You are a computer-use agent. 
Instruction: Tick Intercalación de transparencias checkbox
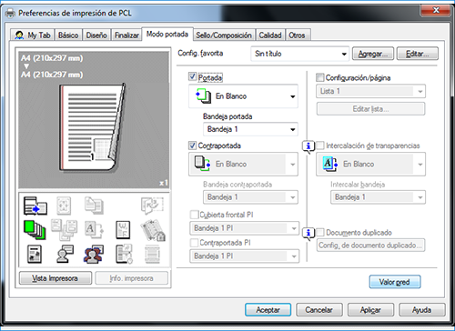319,145
